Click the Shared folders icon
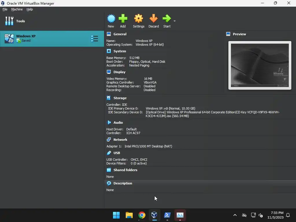 pyautogui.click(x=109, y=170)
